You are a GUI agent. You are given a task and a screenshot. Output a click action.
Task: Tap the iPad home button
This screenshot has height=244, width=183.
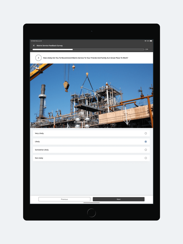click(x=91, y=213)
